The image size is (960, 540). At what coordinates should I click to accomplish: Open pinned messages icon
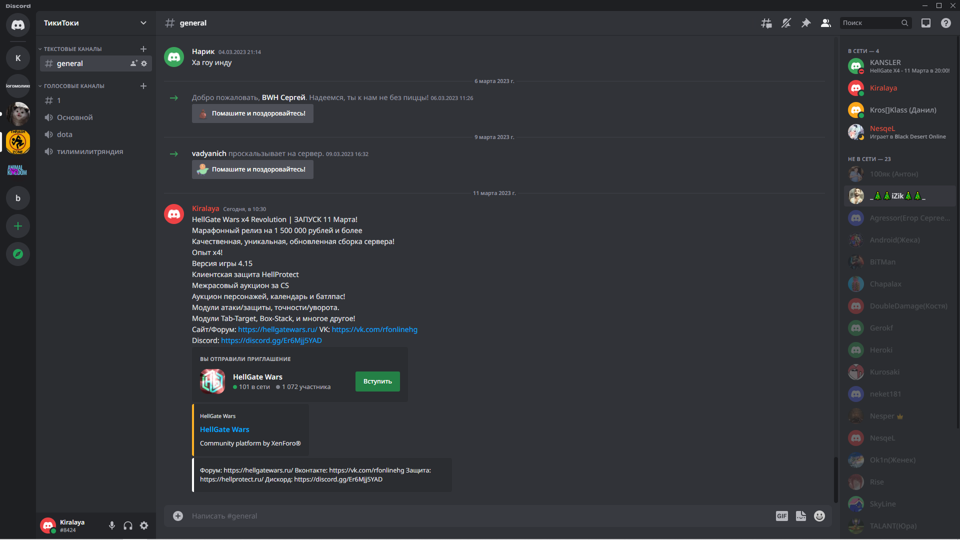pos(806,23)
